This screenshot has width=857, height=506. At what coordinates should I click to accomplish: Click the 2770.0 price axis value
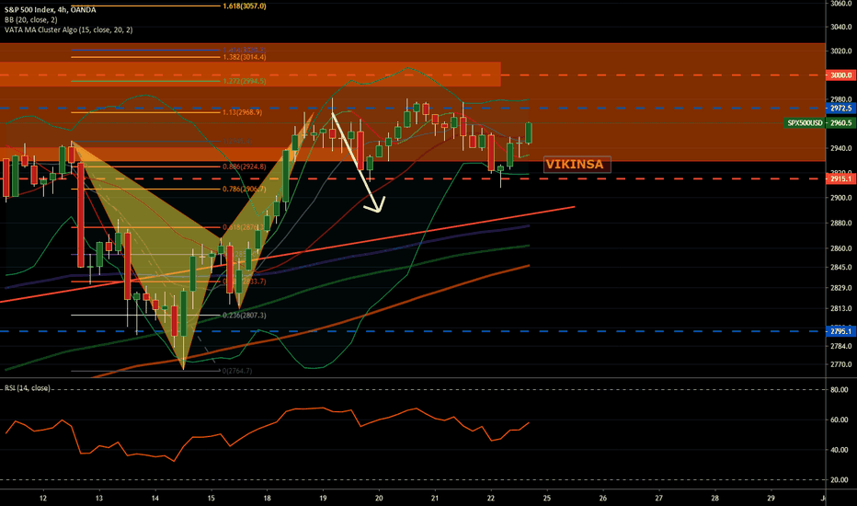(x=841, y=364)
